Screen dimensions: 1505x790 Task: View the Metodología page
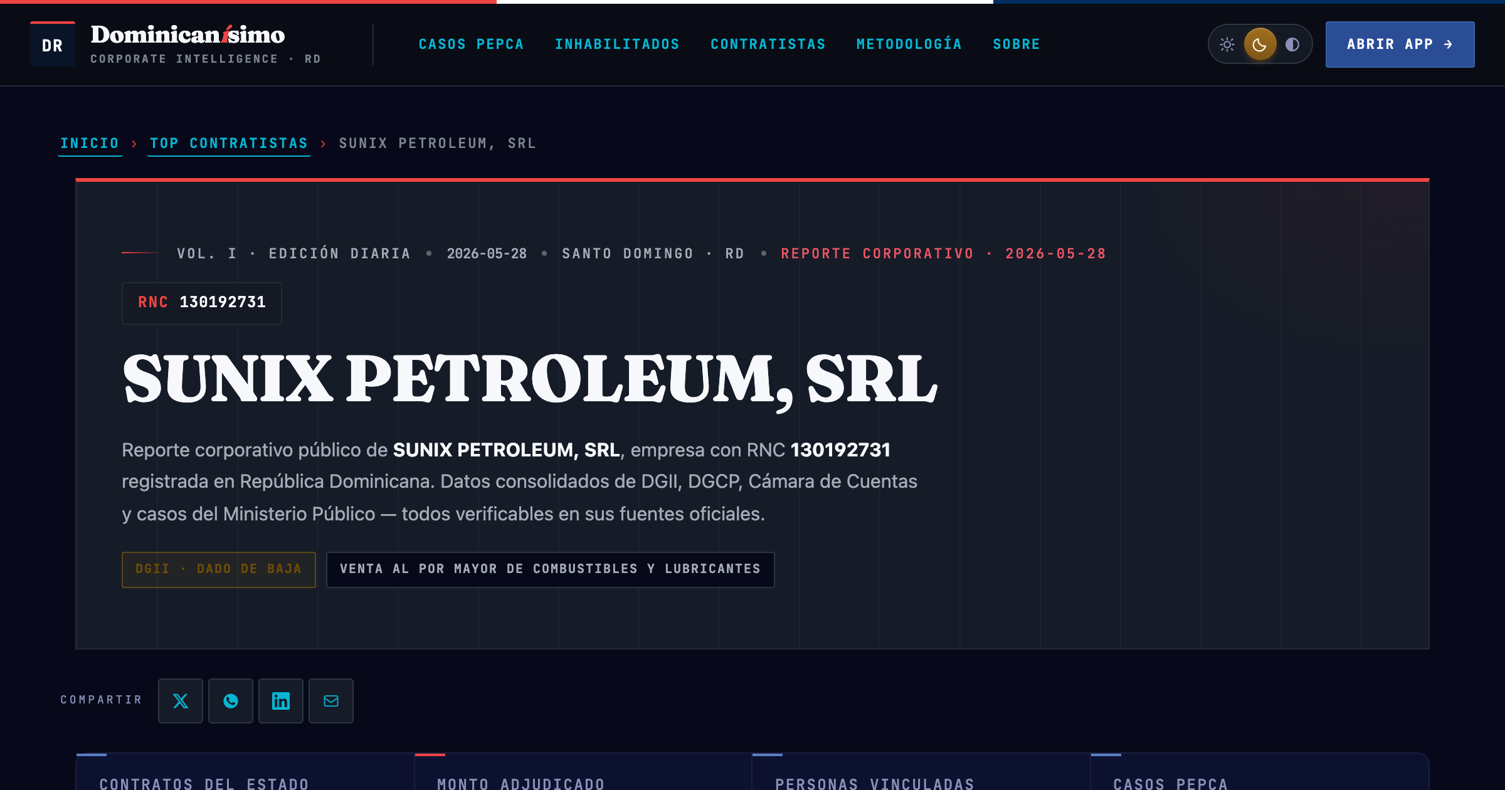click(x=909, y=45)
